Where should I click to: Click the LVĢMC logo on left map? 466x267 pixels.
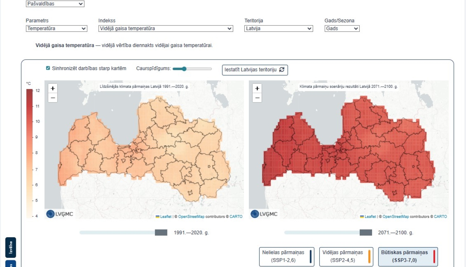[60, 214]
